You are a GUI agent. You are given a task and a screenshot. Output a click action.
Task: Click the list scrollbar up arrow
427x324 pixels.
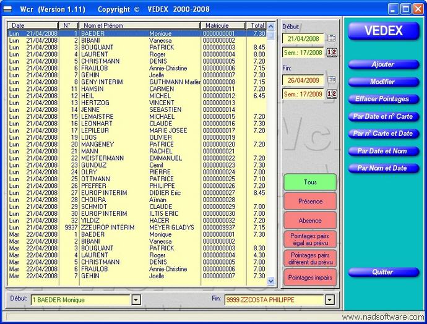click(270, 27)
